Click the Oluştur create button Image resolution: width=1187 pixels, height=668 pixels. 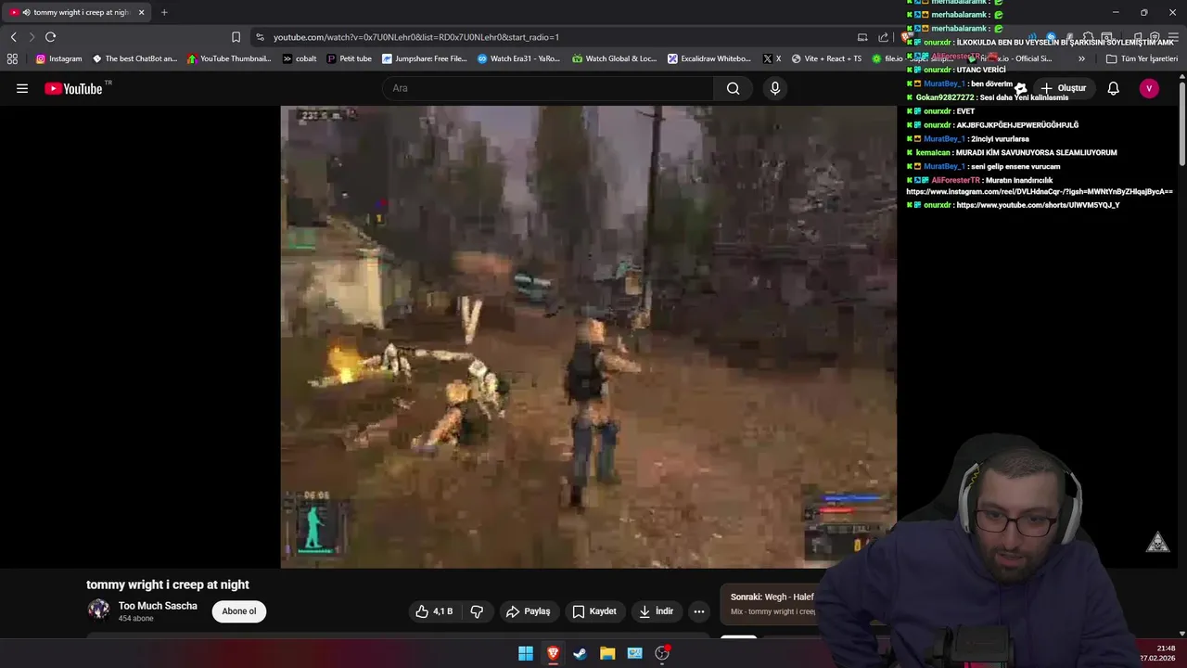tap(1063, 88)
